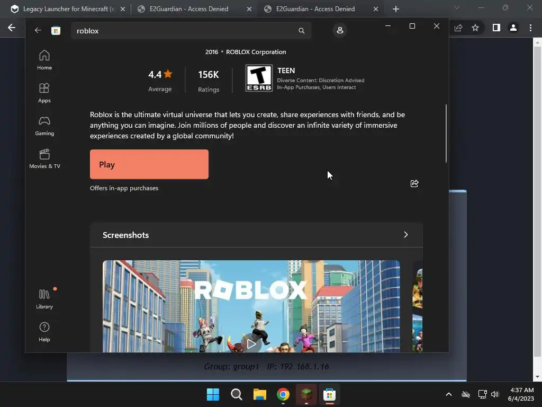Expand the Screenshots section chevron
This screenshot has width=542, height=407.
click(406, 235)
